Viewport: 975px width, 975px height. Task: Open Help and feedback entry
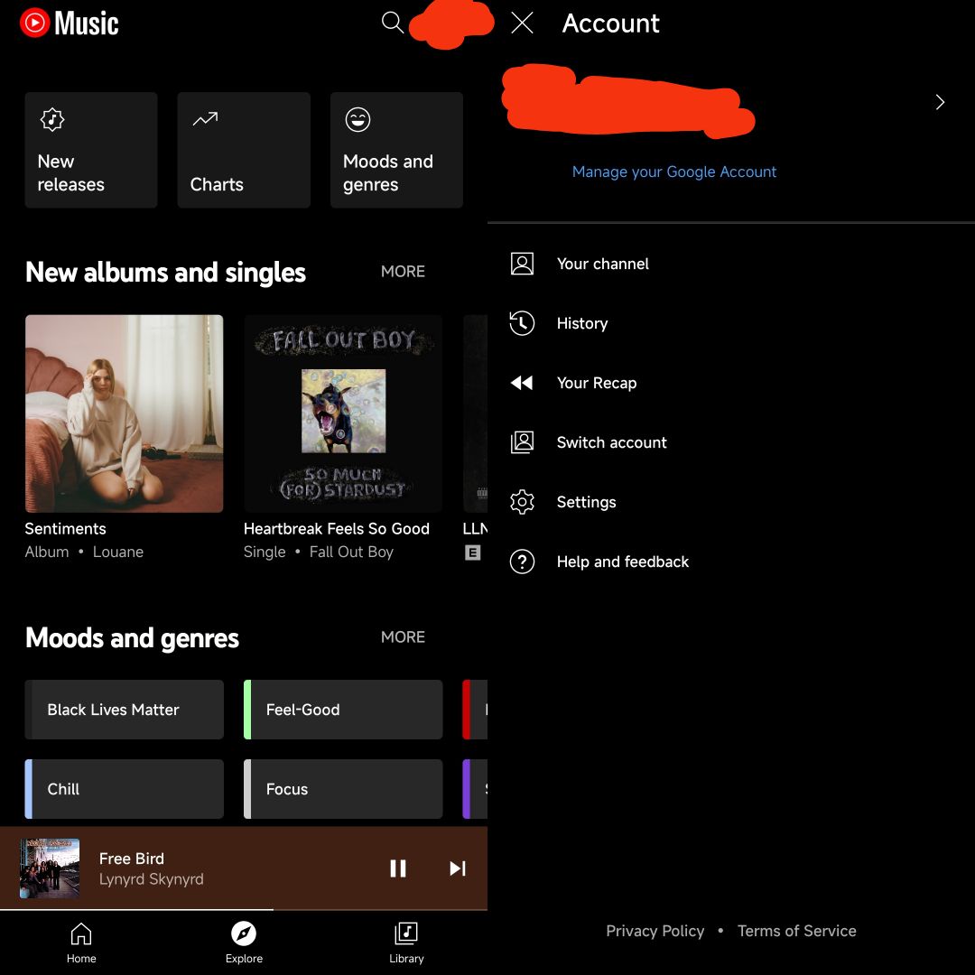click(730, 562)
